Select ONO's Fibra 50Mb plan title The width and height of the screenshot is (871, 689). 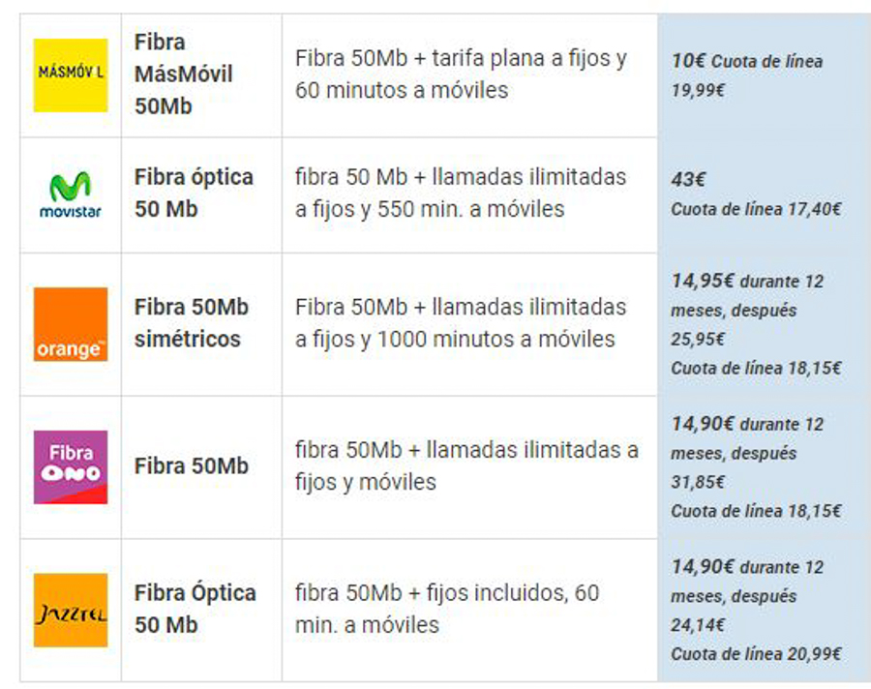point(191,465)
